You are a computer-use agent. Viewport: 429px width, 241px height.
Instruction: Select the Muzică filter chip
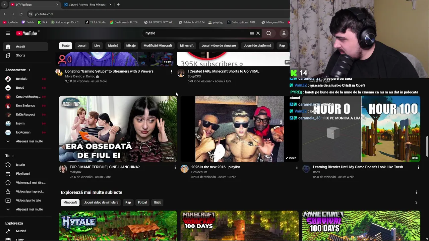(x=113, y=46)
